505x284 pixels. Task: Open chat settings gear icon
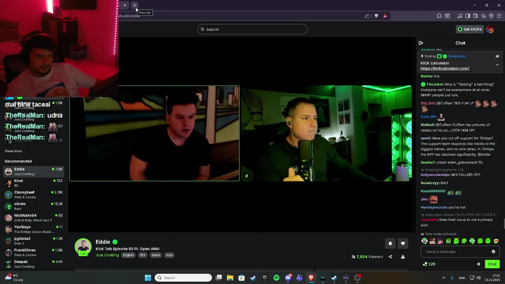479,264
